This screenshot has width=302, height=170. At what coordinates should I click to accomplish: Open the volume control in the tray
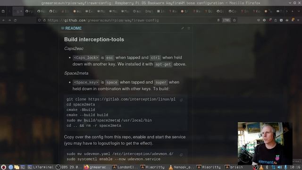[279, 167]
